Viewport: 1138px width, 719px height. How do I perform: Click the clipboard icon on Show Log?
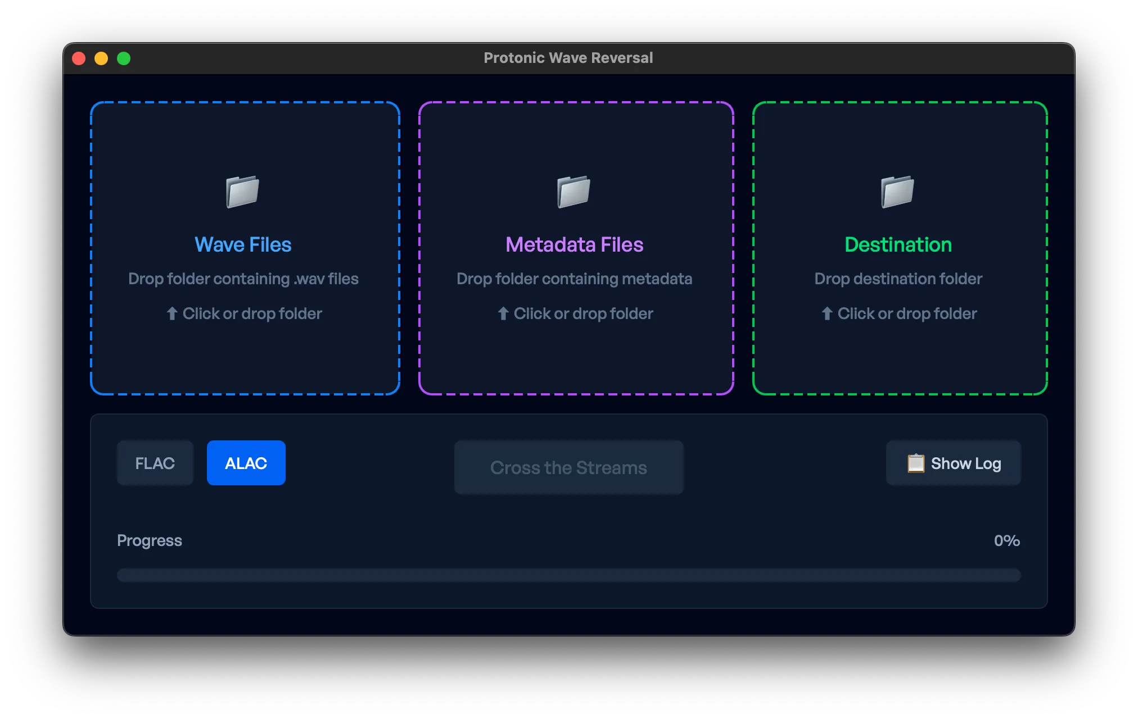pos(915,463)
